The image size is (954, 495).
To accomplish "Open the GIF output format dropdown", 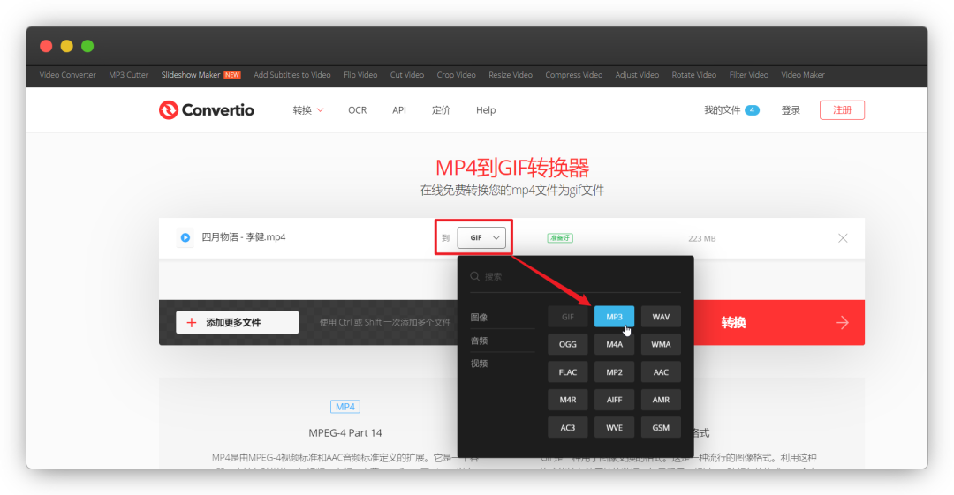I will (481, 237).
